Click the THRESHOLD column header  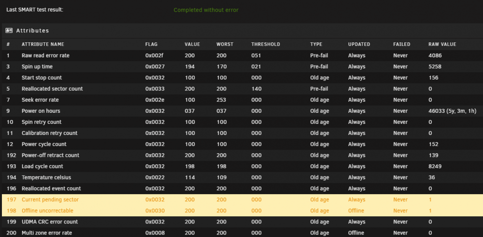(266, 44)
